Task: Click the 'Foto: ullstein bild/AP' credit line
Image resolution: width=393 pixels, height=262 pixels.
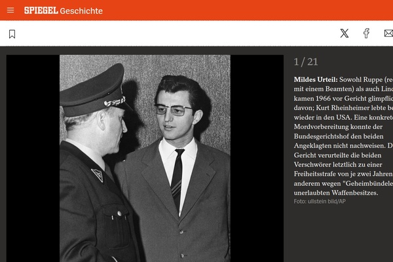Action: [x=320, y=201]
